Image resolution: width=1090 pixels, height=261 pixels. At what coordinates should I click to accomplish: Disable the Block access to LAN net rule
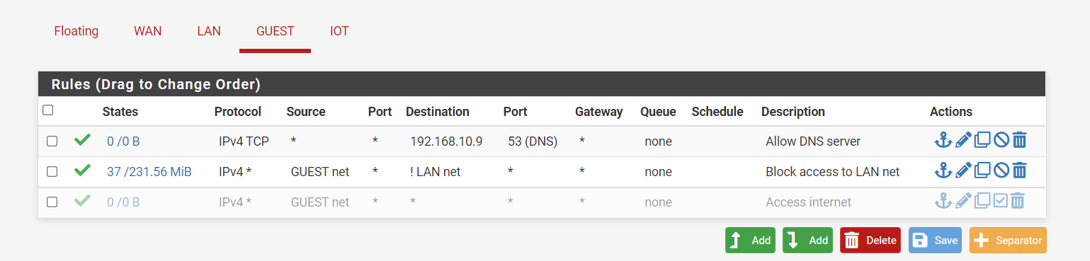click(1001, 170)
